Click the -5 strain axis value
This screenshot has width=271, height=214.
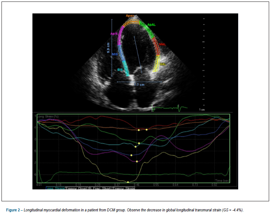point(35,151)
